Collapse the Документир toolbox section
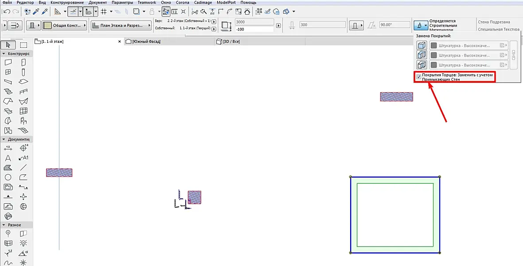This screenshot has width=523, height=266. (4, 139)
